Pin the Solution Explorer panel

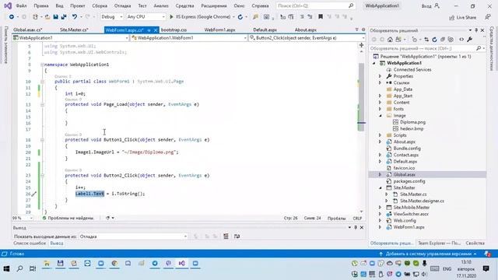[476, 30]
